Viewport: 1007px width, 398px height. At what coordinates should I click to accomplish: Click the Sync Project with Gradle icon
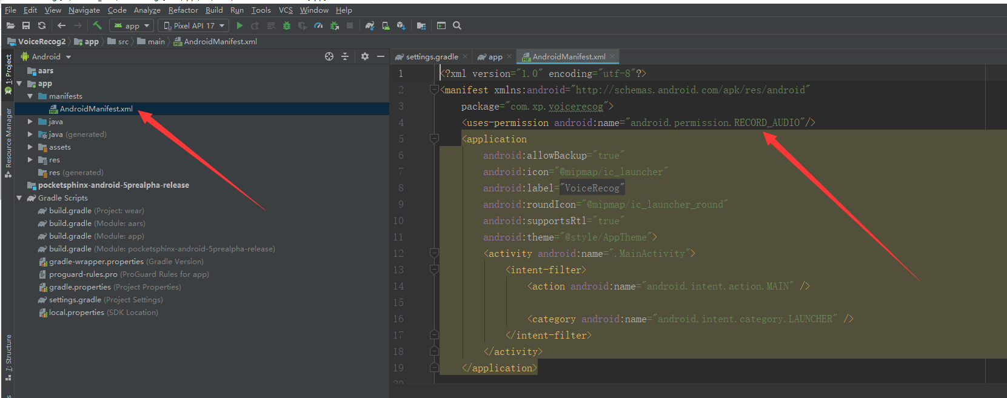370,25
